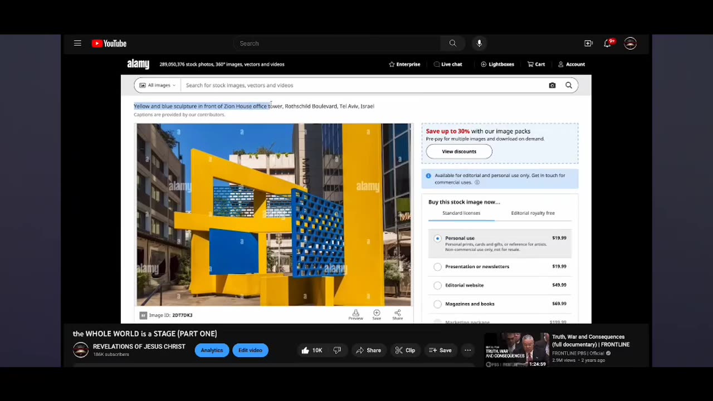Click the Share video button
This screenshot has height=401, width=713.
(369, 350)
